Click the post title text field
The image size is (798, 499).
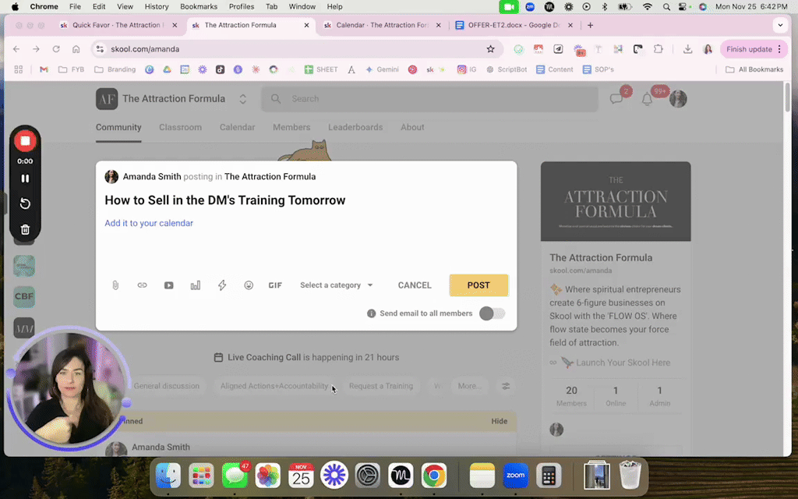click(305, 200)
